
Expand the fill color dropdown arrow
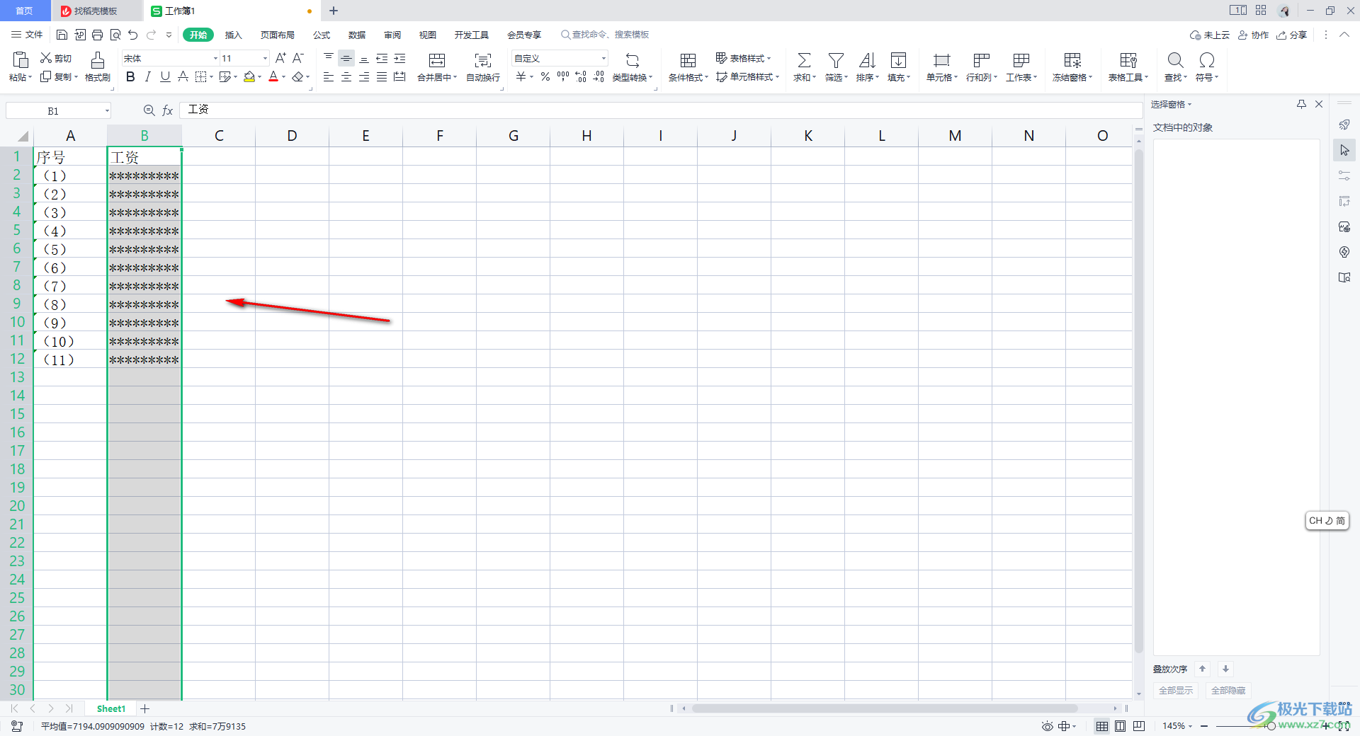(x=260, y=77)
